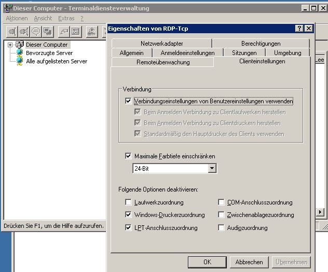
Task: Click the Übernehmen button
Action: (291, 262)
